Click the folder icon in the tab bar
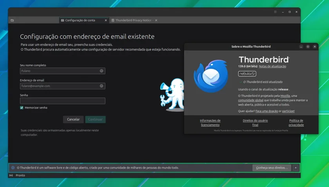Image resolution: width=329 pixels, height=187 pixels. point(12,20)
